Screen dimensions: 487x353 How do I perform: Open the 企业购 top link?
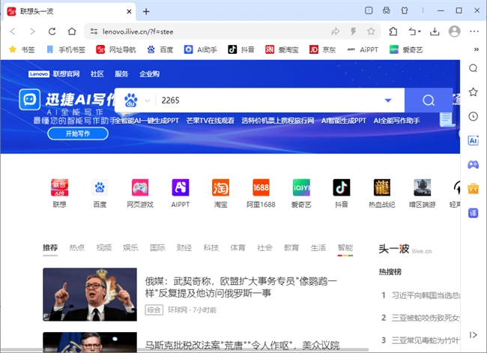(x=149, y=73)
